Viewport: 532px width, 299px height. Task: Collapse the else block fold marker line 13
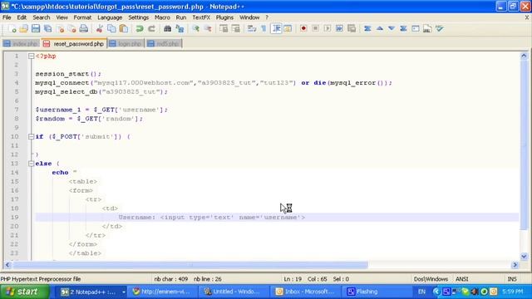pos(32,164)
